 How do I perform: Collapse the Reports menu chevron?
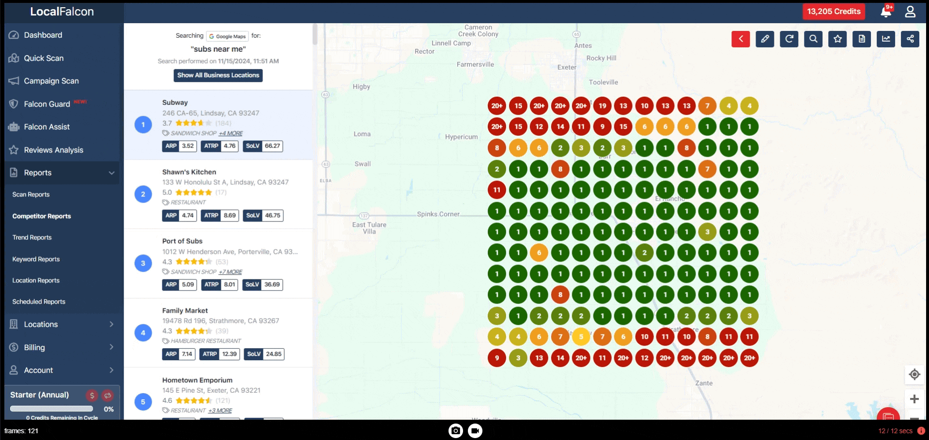point(111,173)
